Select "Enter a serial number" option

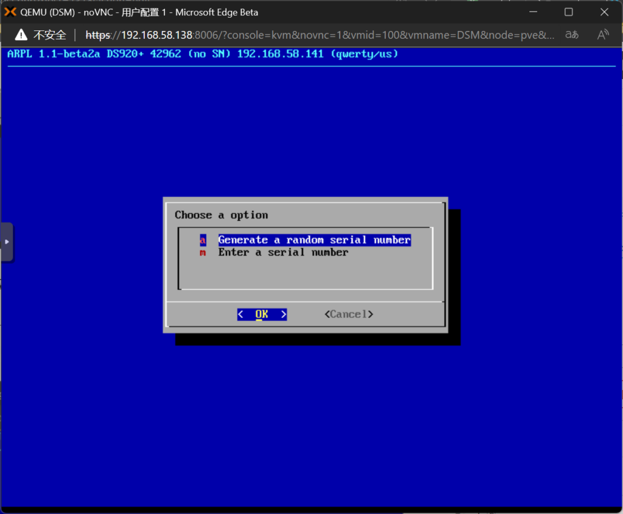click(283, 252)
